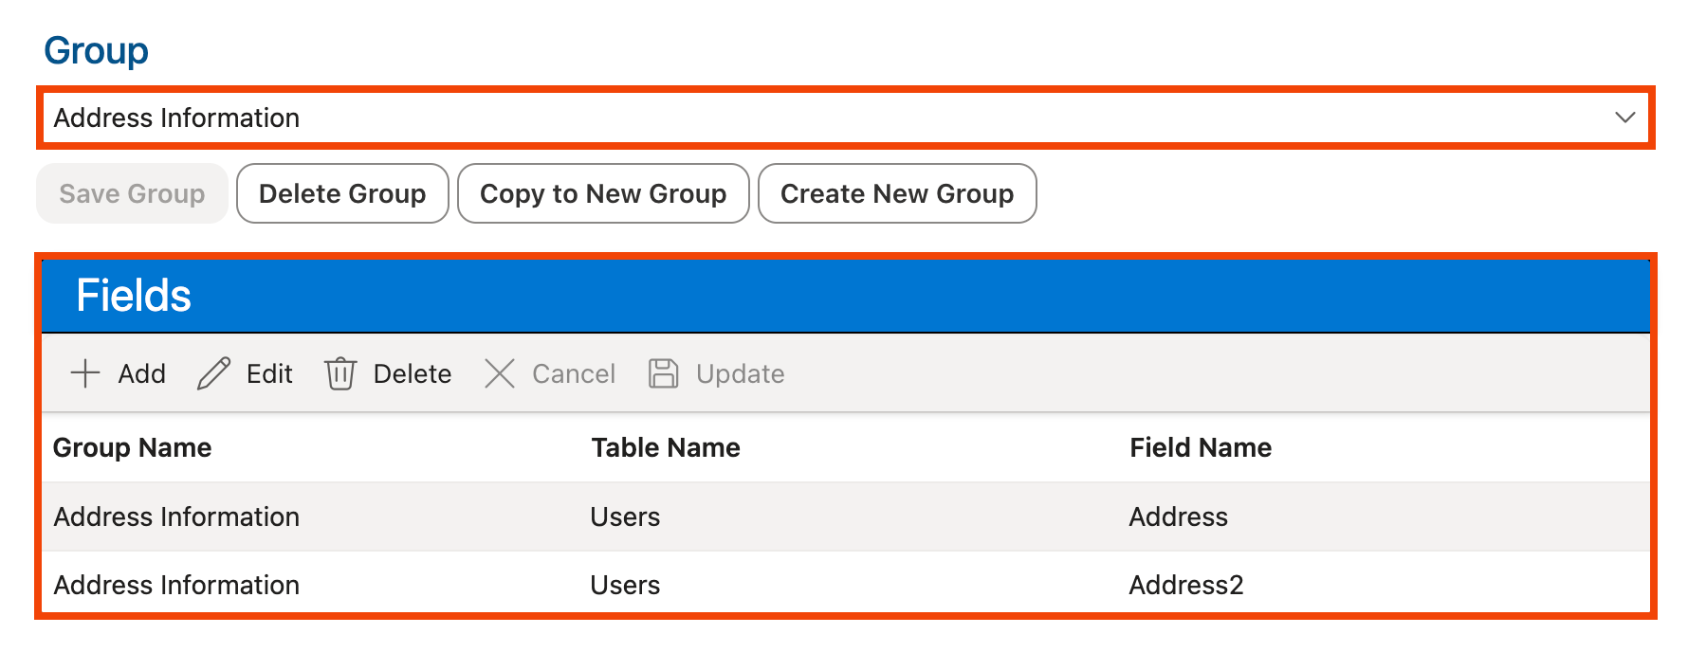Expand the Group dropdown chevron arrow
This screenshot has width=1688, height=652.
[1624, 118]
